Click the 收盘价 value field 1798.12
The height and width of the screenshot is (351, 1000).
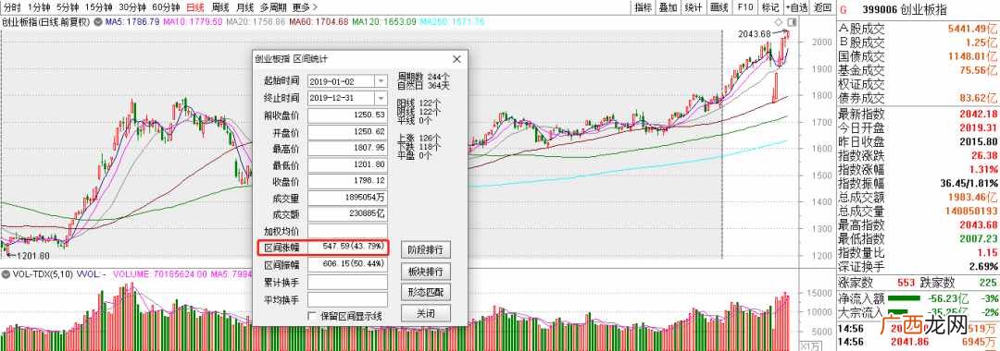point(347,181)
